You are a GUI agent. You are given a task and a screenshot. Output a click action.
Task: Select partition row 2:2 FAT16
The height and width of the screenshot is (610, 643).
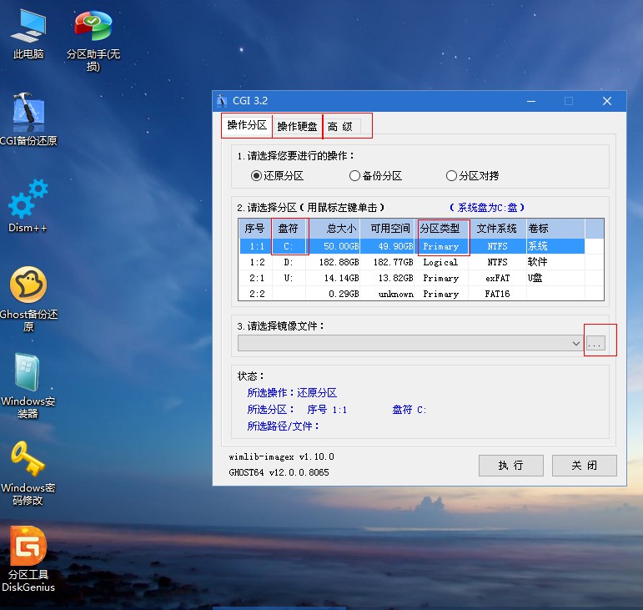pyautogui.click(x=412, y=294)
